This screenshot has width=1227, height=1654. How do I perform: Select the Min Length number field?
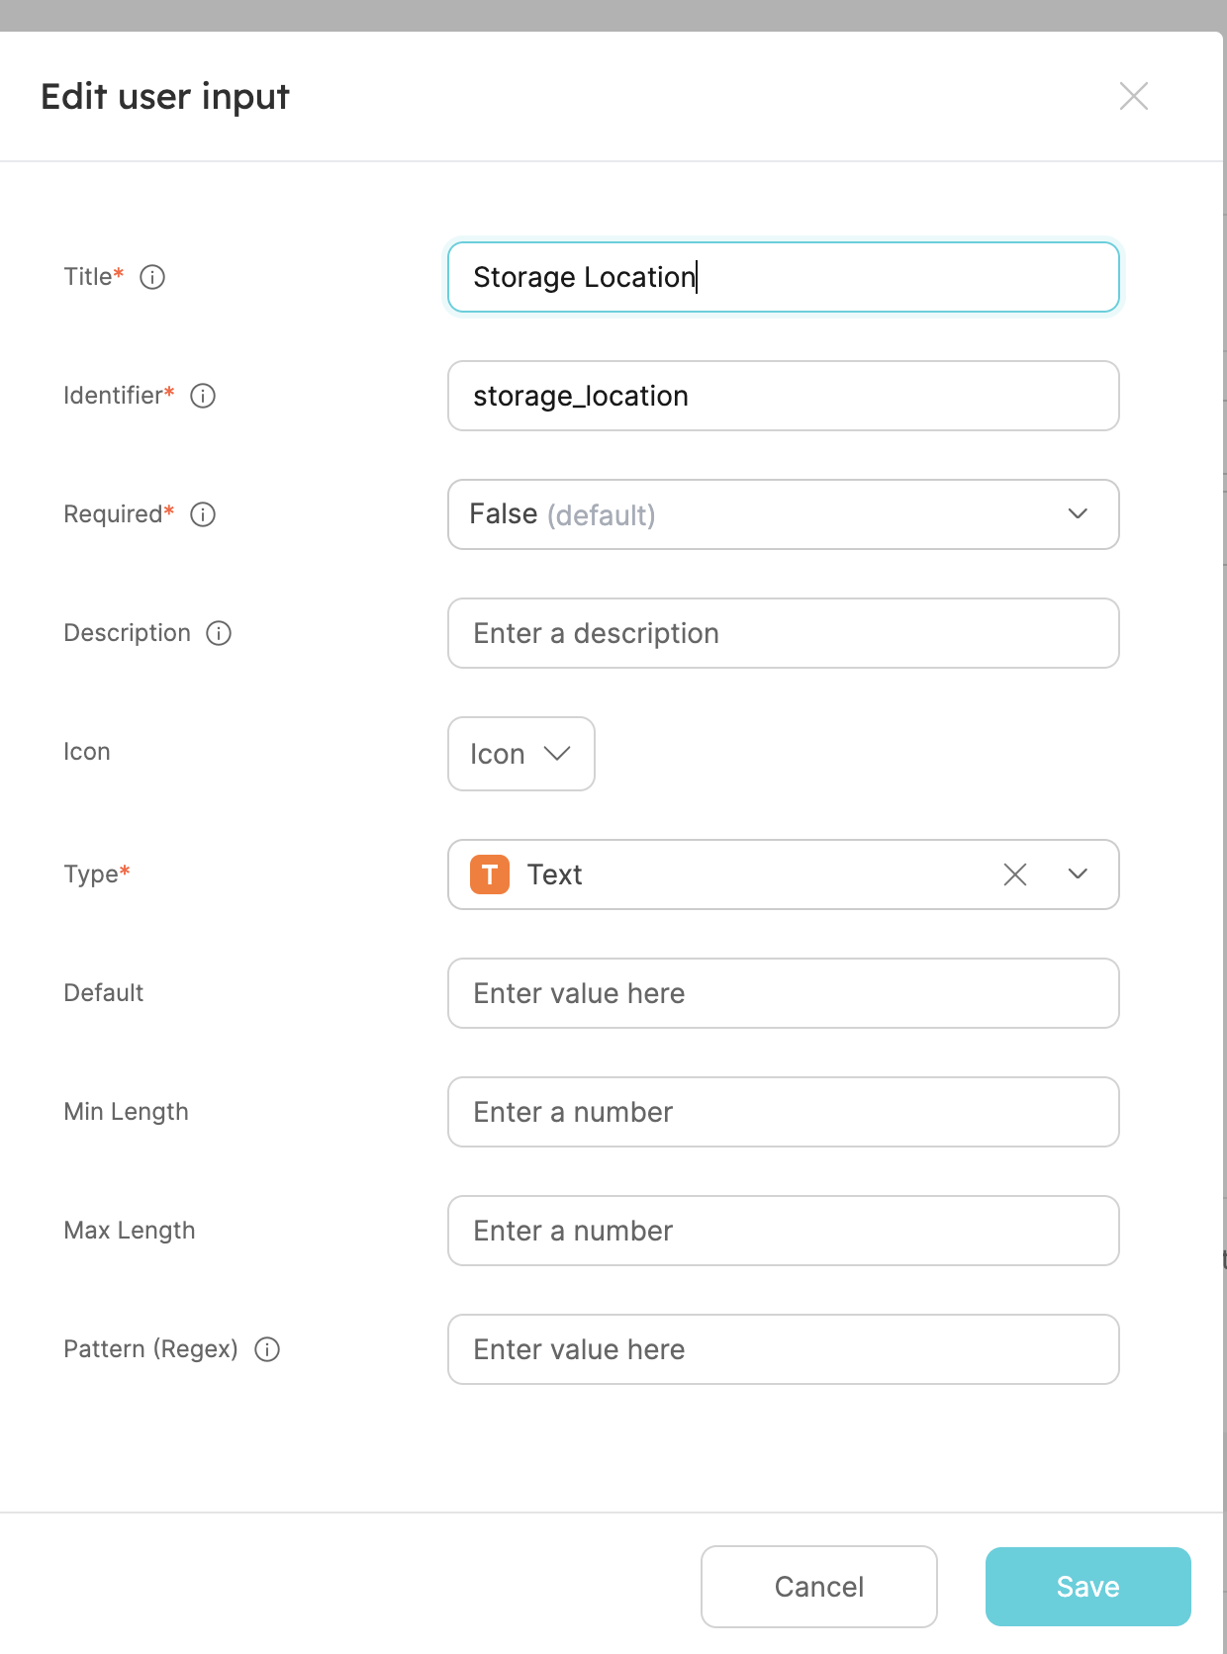click(784, 1112)
